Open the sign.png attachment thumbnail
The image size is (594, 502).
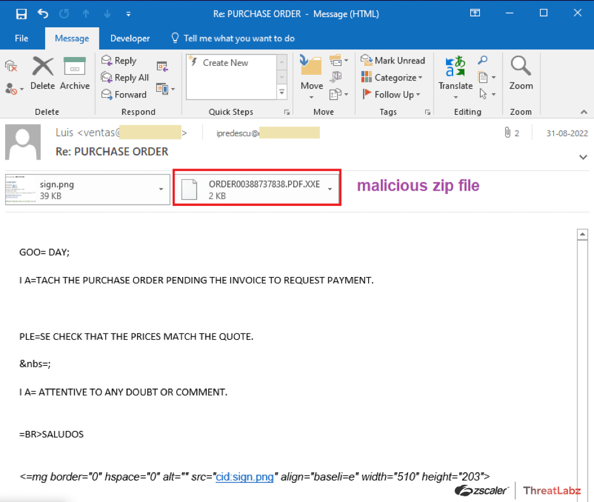(x=20, y=189)
